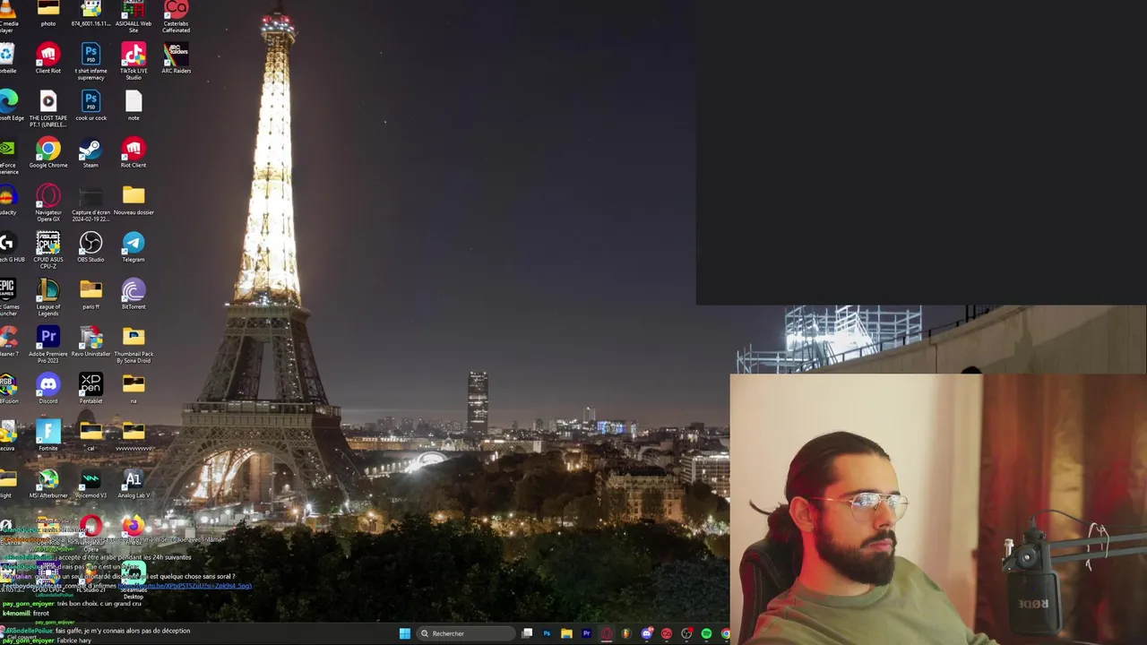Screen dimensions: 1147x645
Task: Open File Explorer from the taskbar
Action: [566, 633]
